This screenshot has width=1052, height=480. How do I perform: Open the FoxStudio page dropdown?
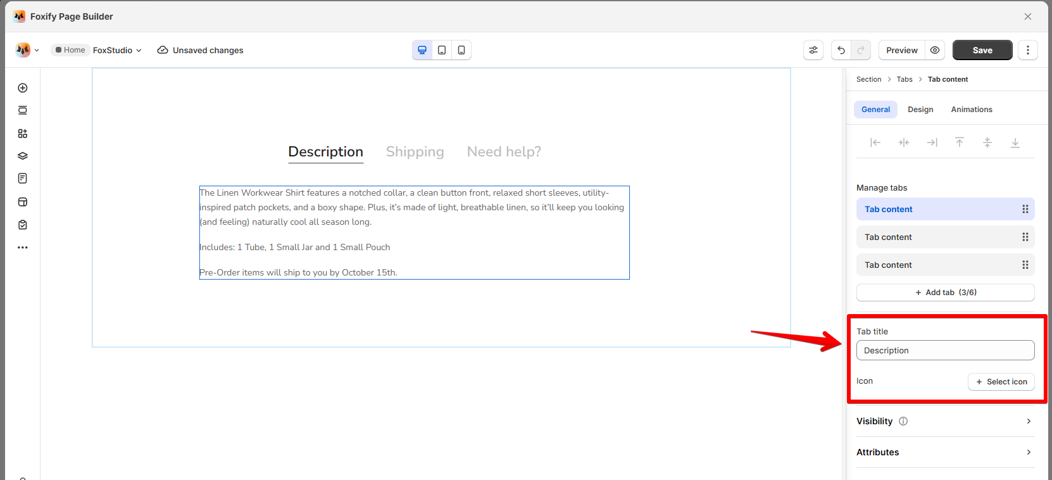pos(117,50)
